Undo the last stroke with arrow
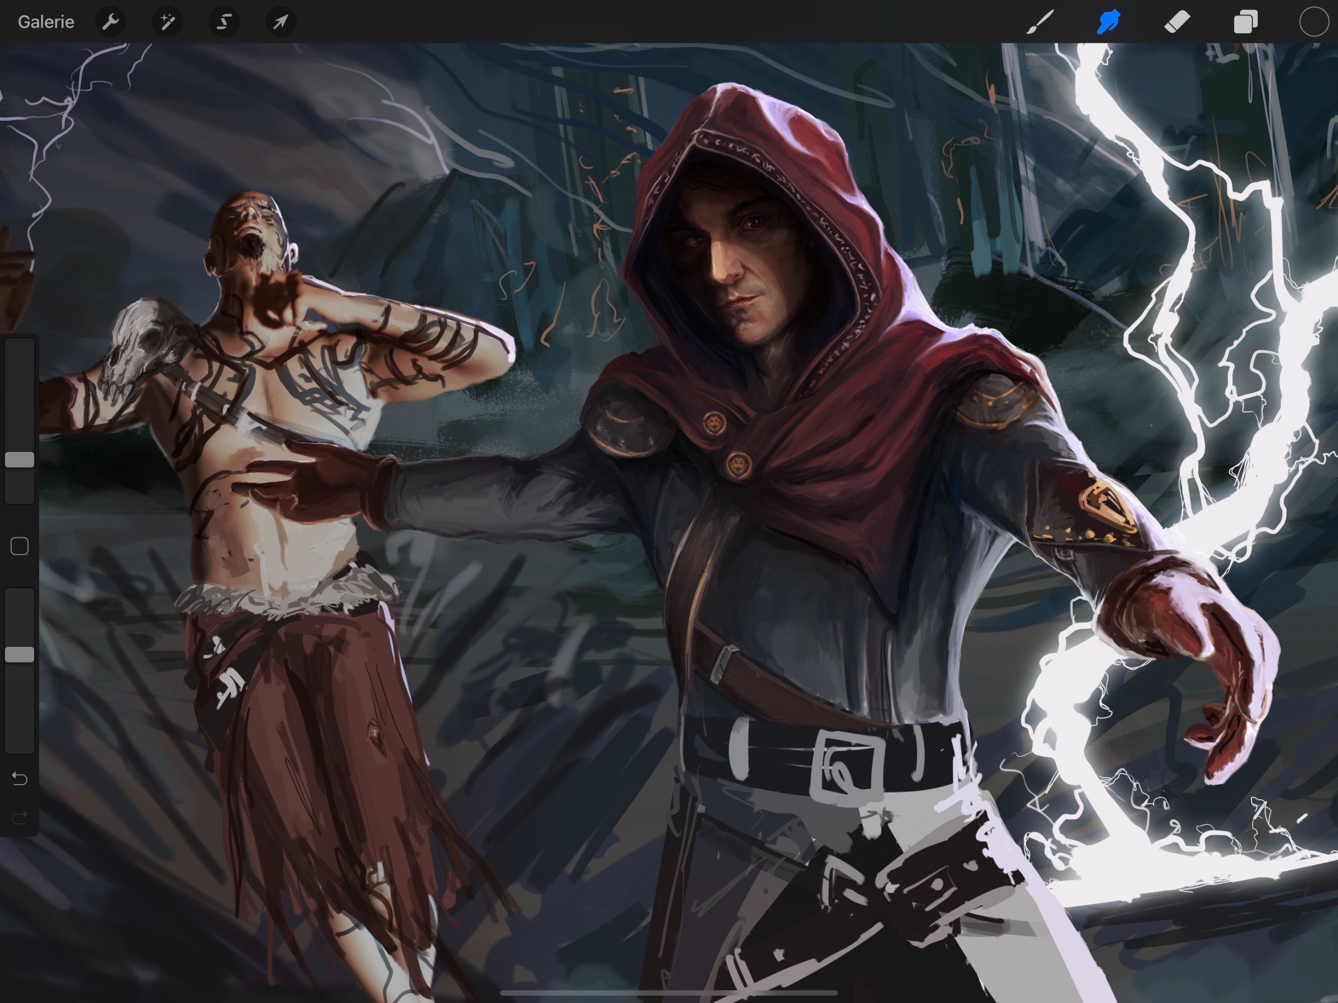 19,779
